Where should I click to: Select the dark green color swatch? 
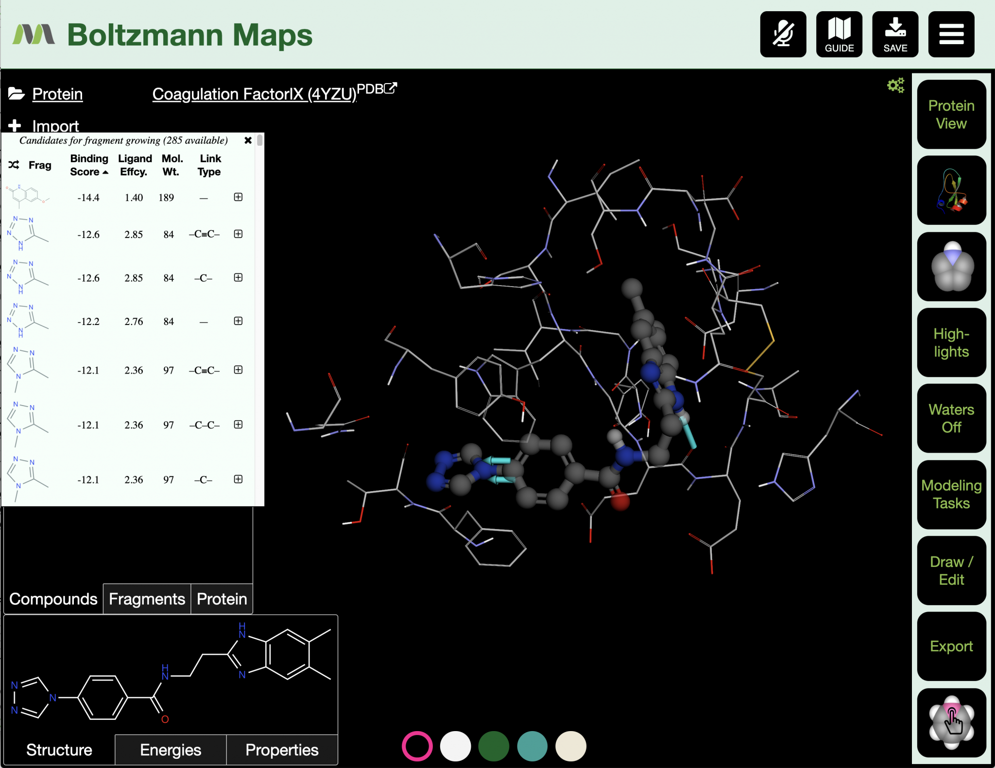pos(493,747)
